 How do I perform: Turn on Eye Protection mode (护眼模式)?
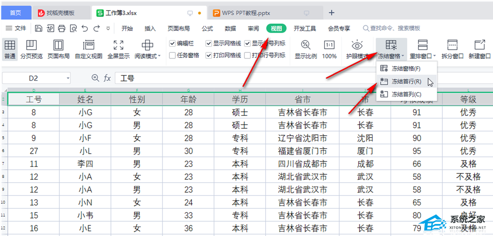[x=357, y=49]
